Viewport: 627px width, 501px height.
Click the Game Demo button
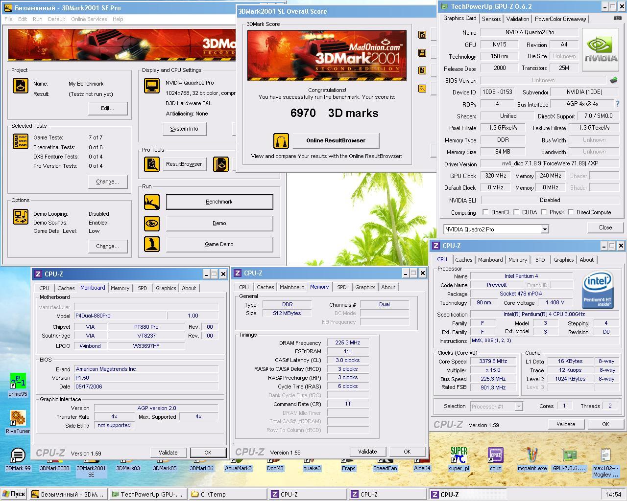tap(219, 244)
